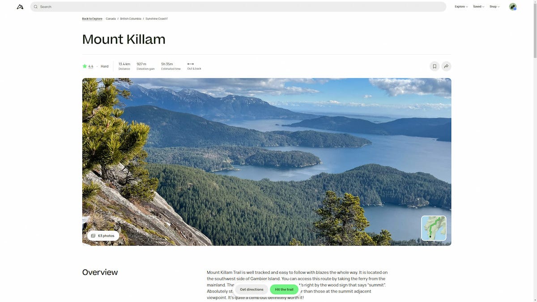Click the photos gallery icon
The height and width of the screenshot is (302, 537).
[93, 236]
